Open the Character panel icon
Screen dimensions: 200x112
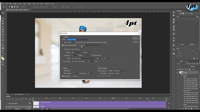pos(174,38)
